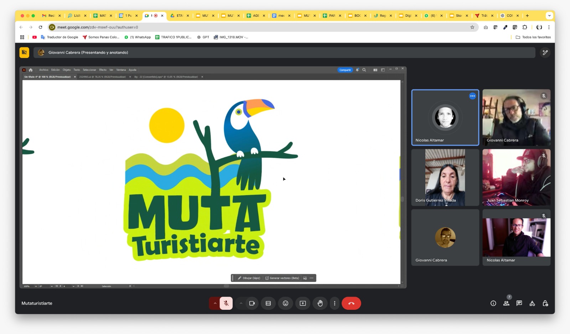
Task: Click the Efecto menu in shared Illustrator
Action: pos(103,70)
